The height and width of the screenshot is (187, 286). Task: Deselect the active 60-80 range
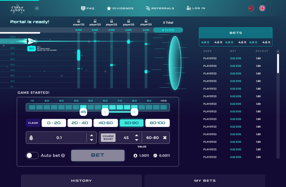(132, 123)
